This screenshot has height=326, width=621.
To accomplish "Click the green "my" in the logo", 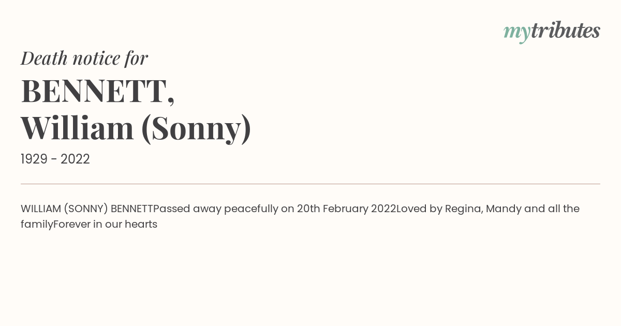I will [516, 32].
